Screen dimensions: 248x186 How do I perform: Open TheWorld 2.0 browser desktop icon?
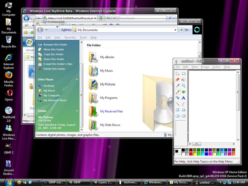click(9, 110)
